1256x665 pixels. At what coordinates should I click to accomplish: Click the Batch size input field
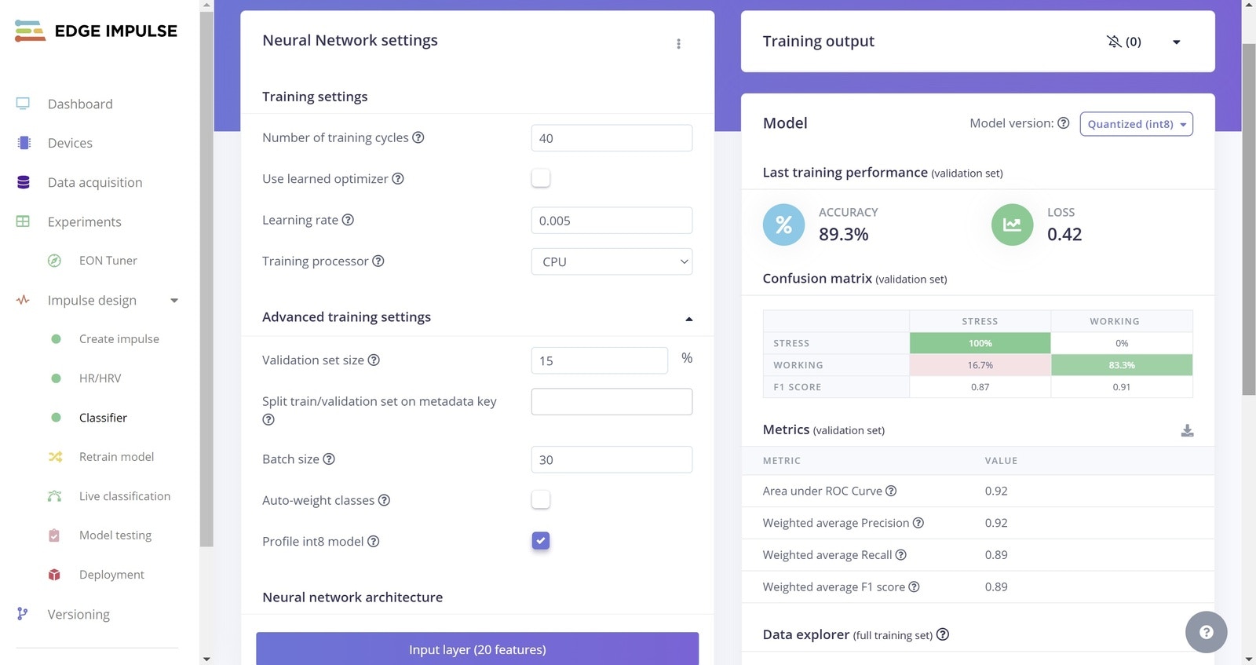pos(612,459)
